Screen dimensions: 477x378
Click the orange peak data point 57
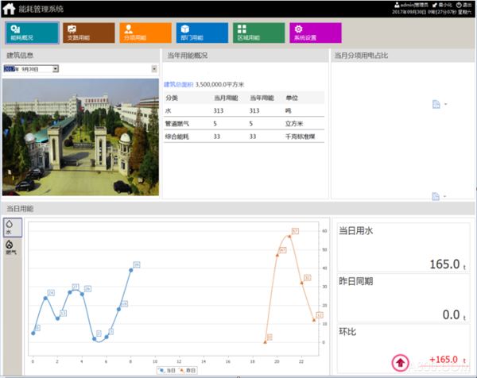coord(289,236)
